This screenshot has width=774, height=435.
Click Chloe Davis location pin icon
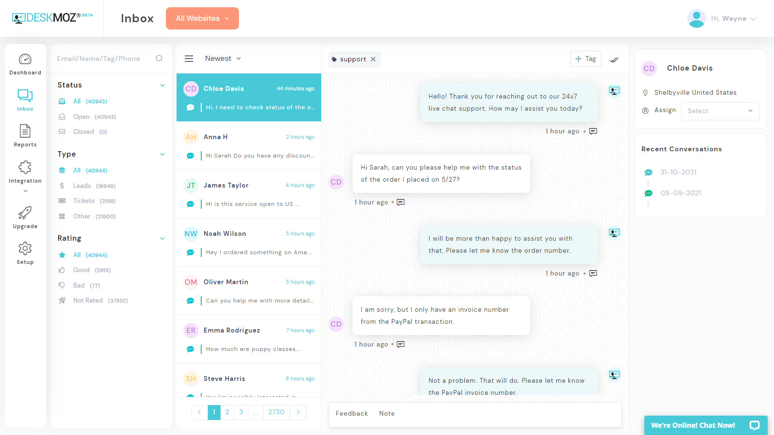(645, 93)
